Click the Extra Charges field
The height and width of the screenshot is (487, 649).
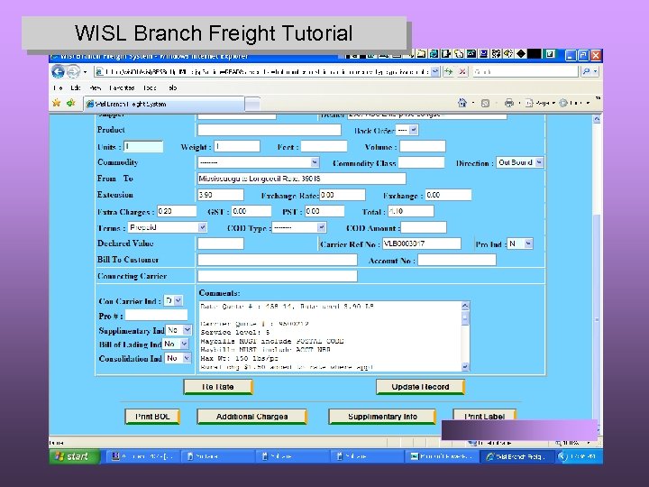(177, 211)
